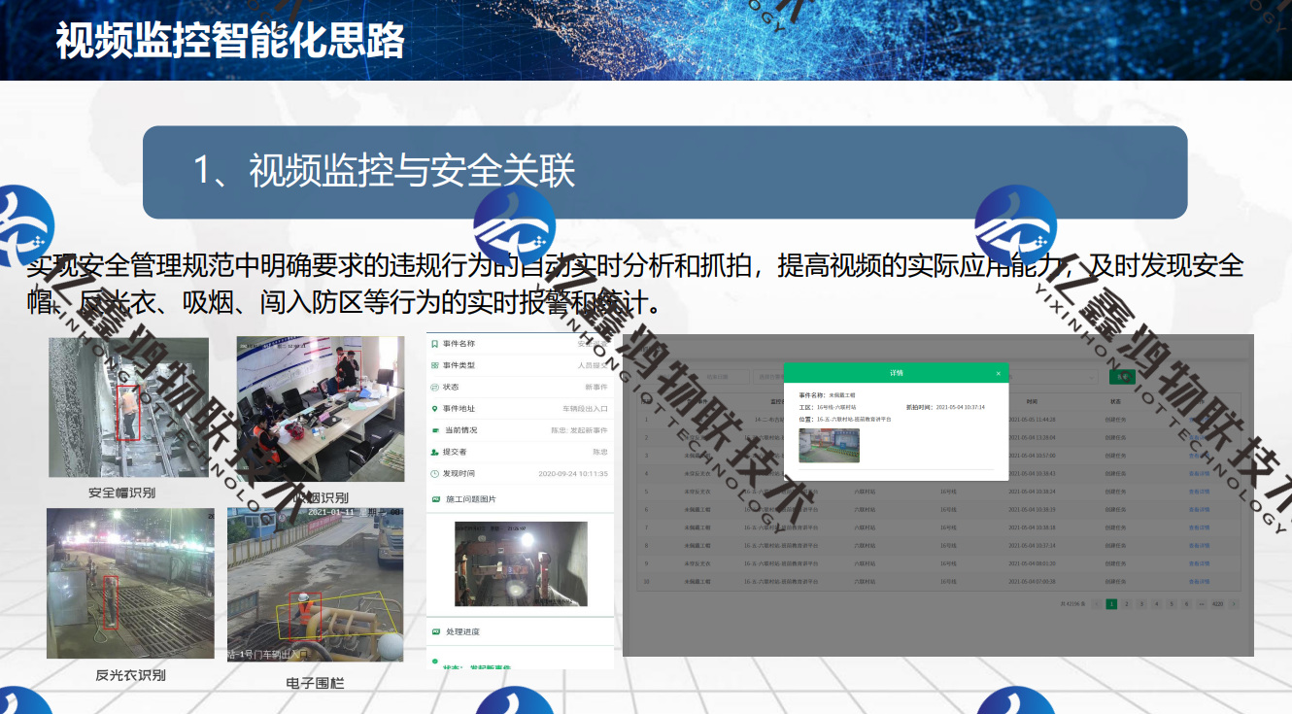Go to page 3 in pagination
Image resolution: width=1292 pixels, height=714 pixels.
1141,604
